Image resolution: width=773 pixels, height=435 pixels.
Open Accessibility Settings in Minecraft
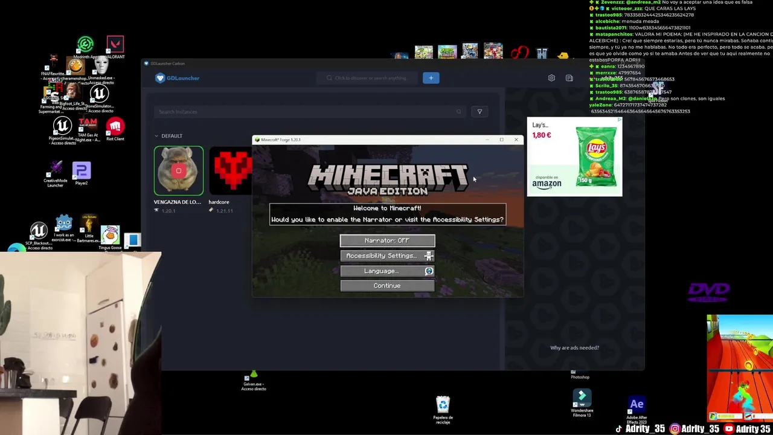click(x=387, y=256)
